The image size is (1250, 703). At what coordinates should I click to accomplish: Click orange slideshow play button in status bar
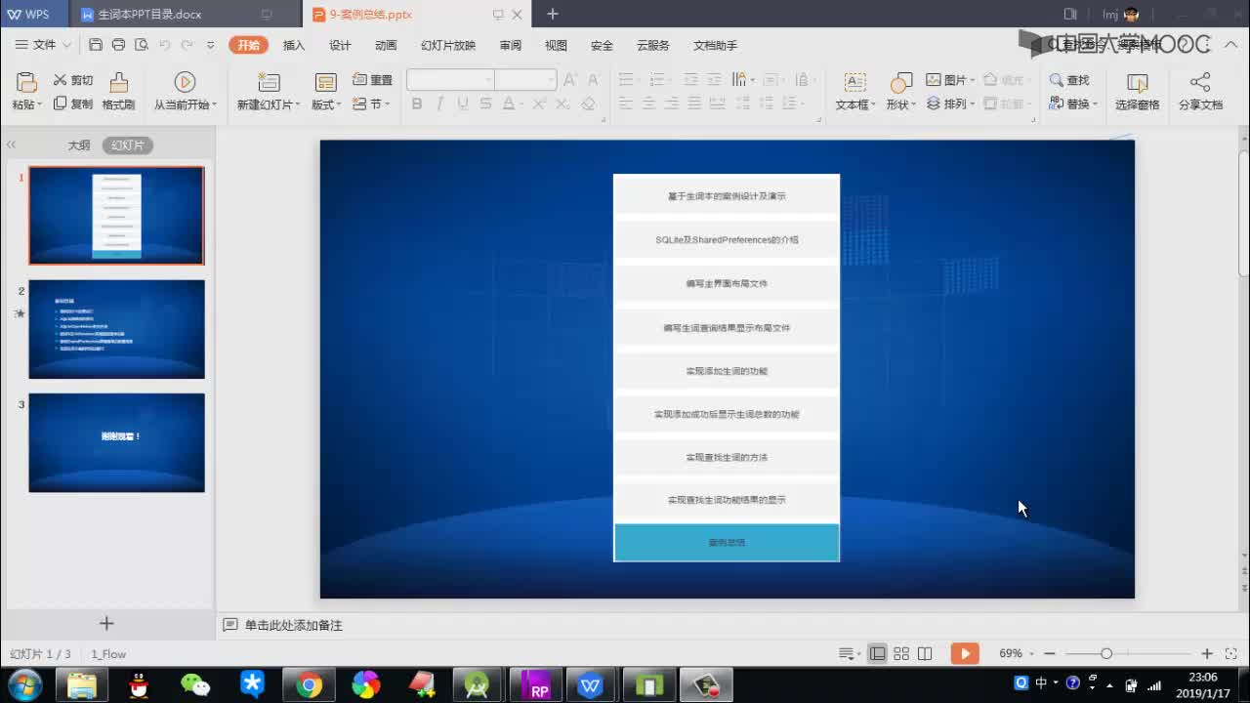click(964, 653)
